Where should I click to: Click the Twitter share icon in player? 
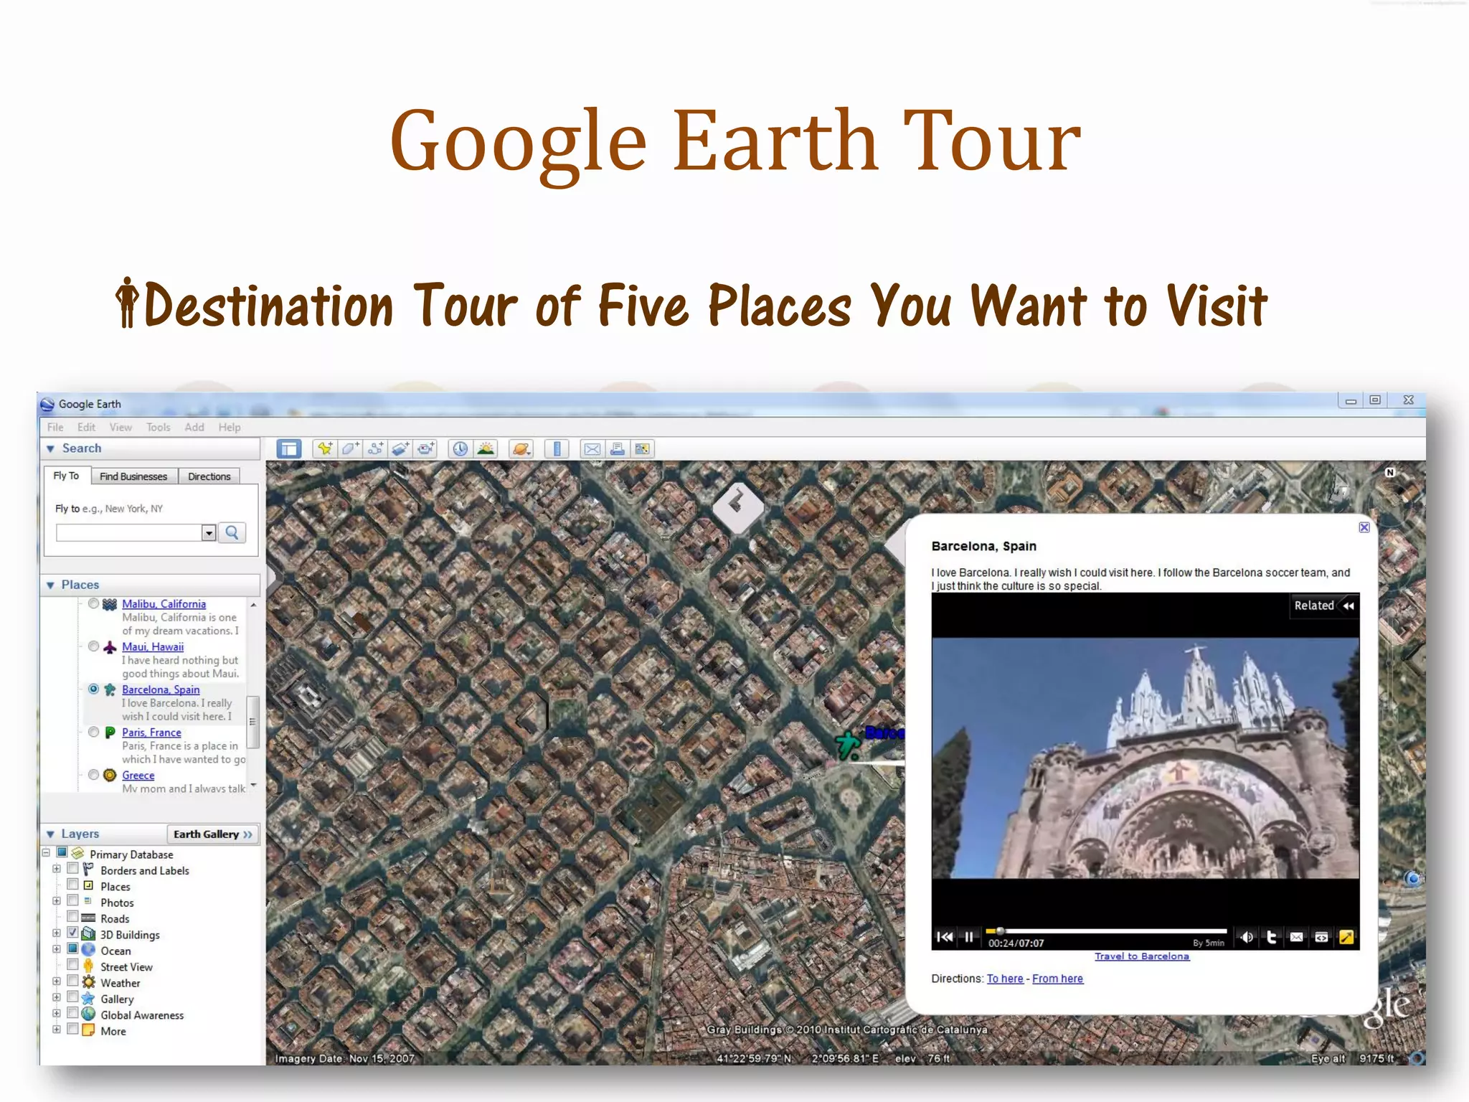1272,937
